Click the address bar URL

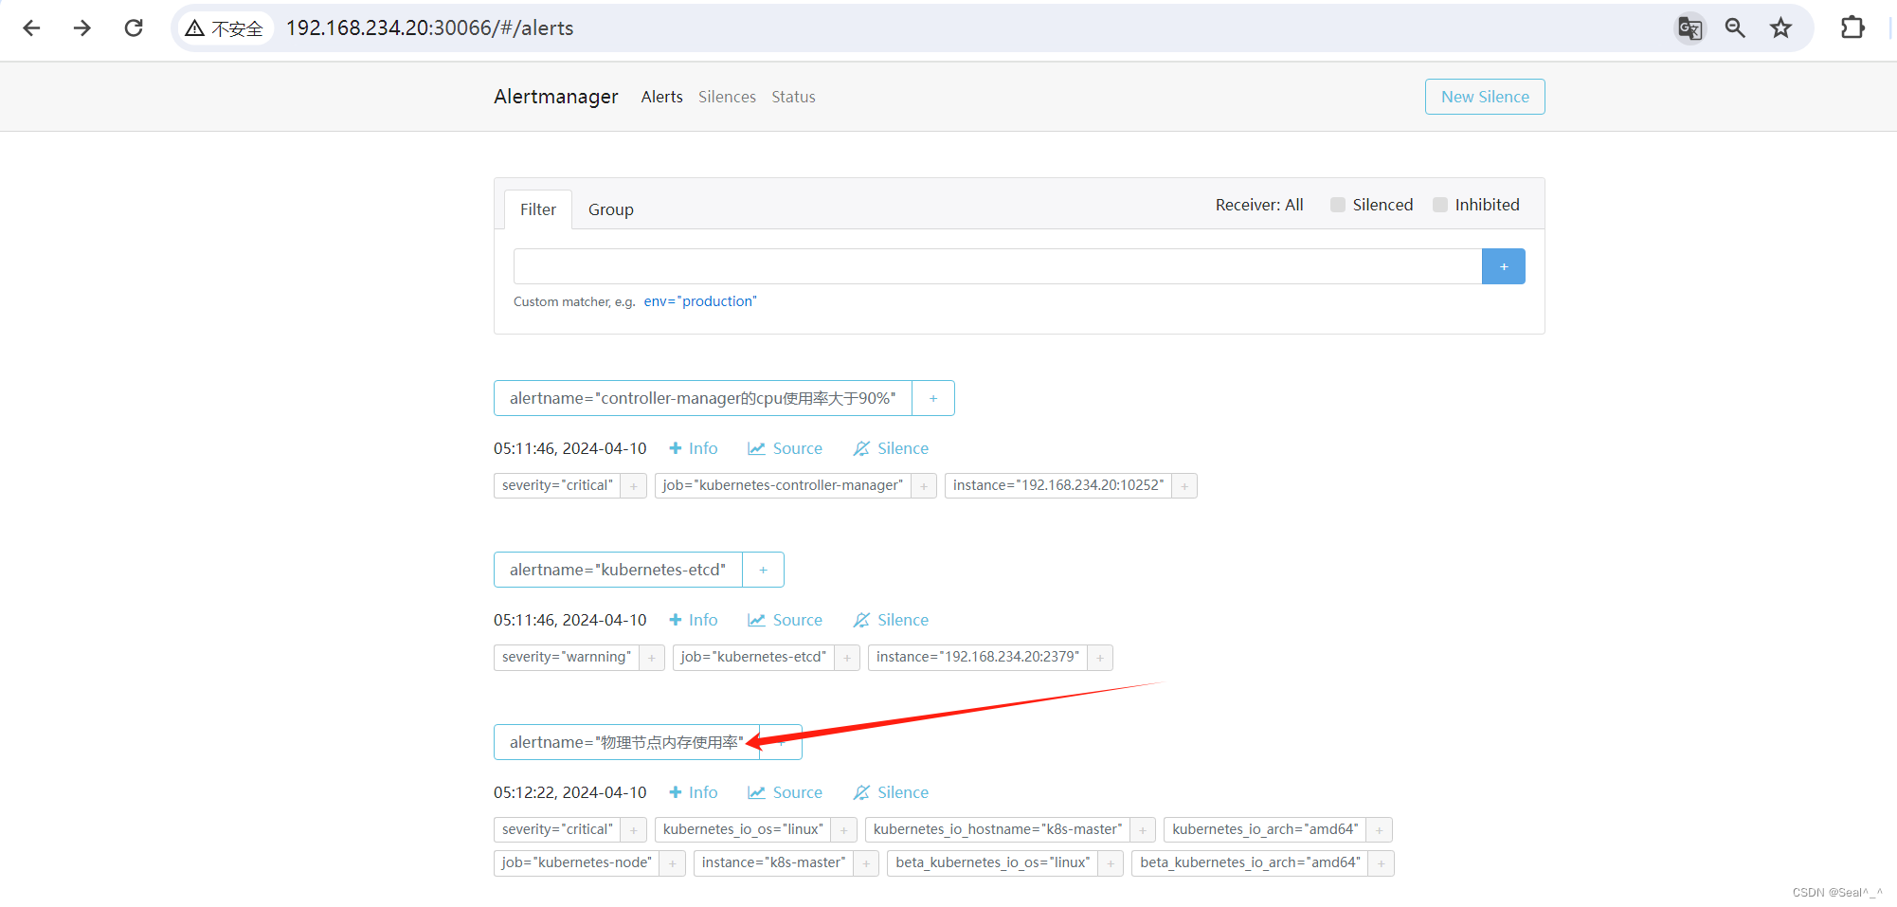[430, 28]
